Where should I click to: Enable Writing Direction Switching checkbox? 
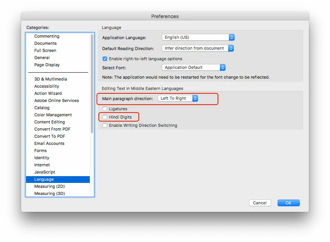point(105,125)
